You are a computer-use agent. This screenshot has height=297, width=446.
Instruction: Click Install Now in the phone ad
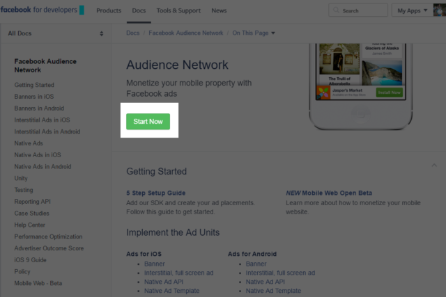click(389, 93)
